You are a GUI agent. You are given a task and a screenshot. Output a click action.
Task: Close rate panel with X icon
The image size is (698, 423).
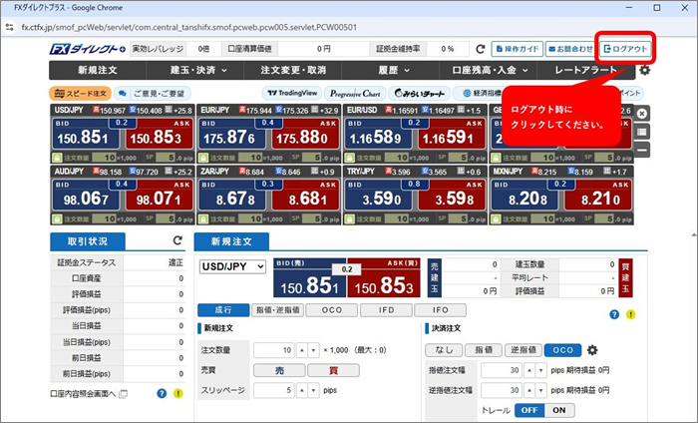pyautogui.click(x=642, y=113)
